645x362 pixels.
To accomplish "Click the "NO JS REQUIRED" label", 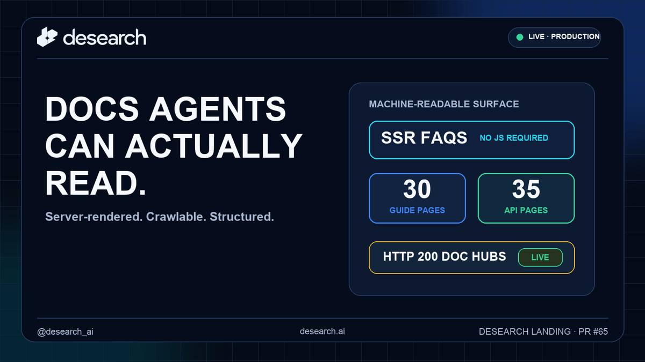I will [x=514, y=138].
